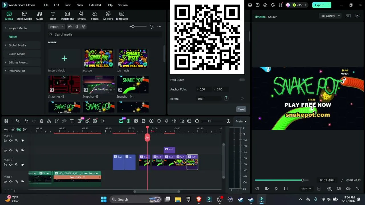Zoom in the timeline
The width and height of the screenshot is (365, 205).
pyautogui.click(x=228, y=121)
